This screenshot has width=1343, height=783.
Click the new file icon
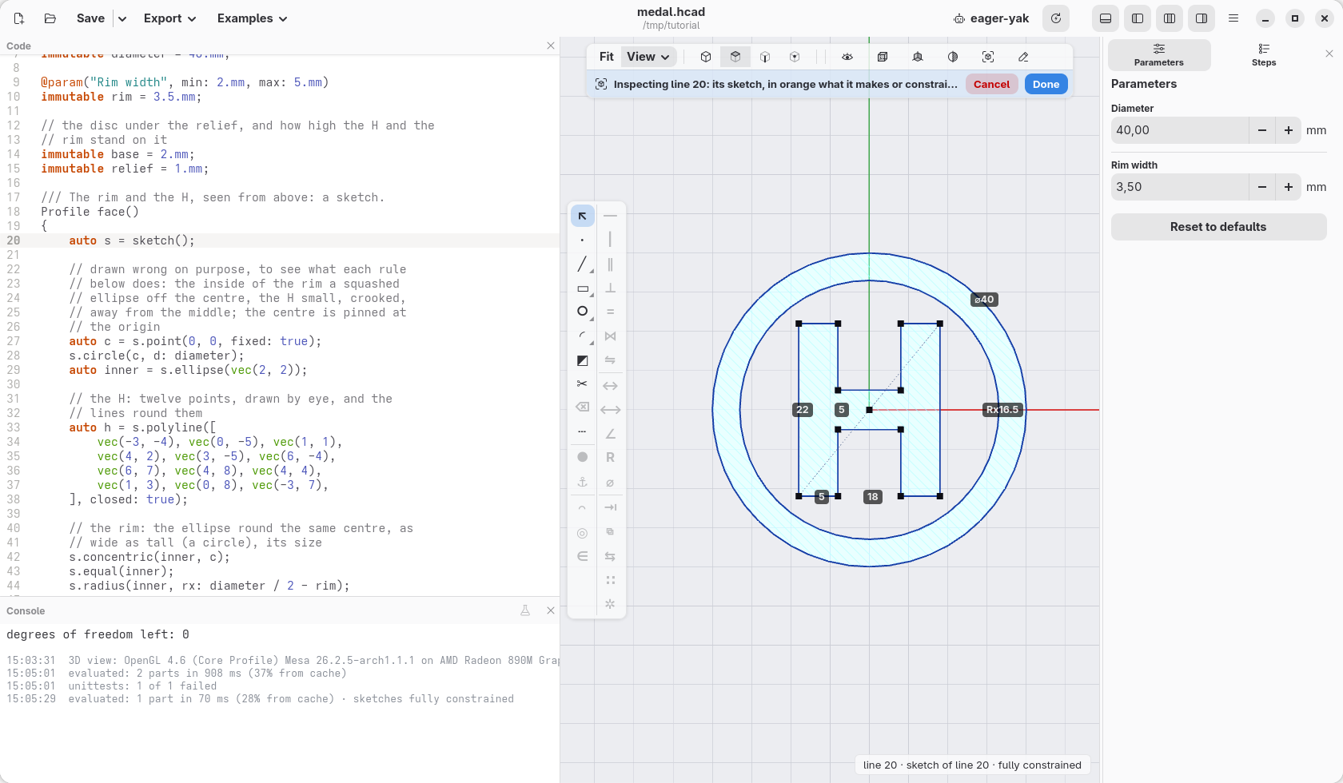[x=19, y=18]
